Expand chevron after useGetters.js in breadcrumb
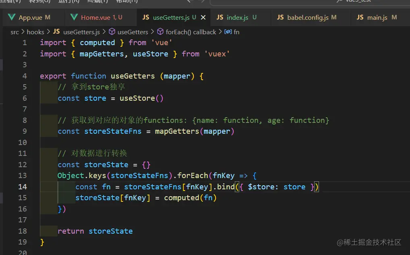Viewport: 410px width, 255px height. 104,32
